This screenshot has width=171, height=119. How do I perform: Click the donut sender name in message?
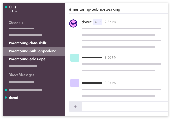pyautogui.click(x=87, y=22)
